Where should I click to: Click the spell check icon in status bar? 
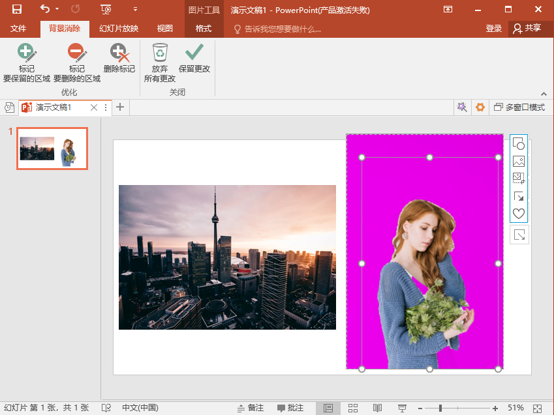coord(106,408)
